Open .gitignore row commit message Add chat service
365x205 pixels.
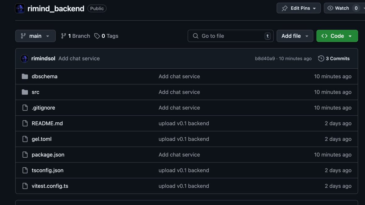(x=179, y=108)
